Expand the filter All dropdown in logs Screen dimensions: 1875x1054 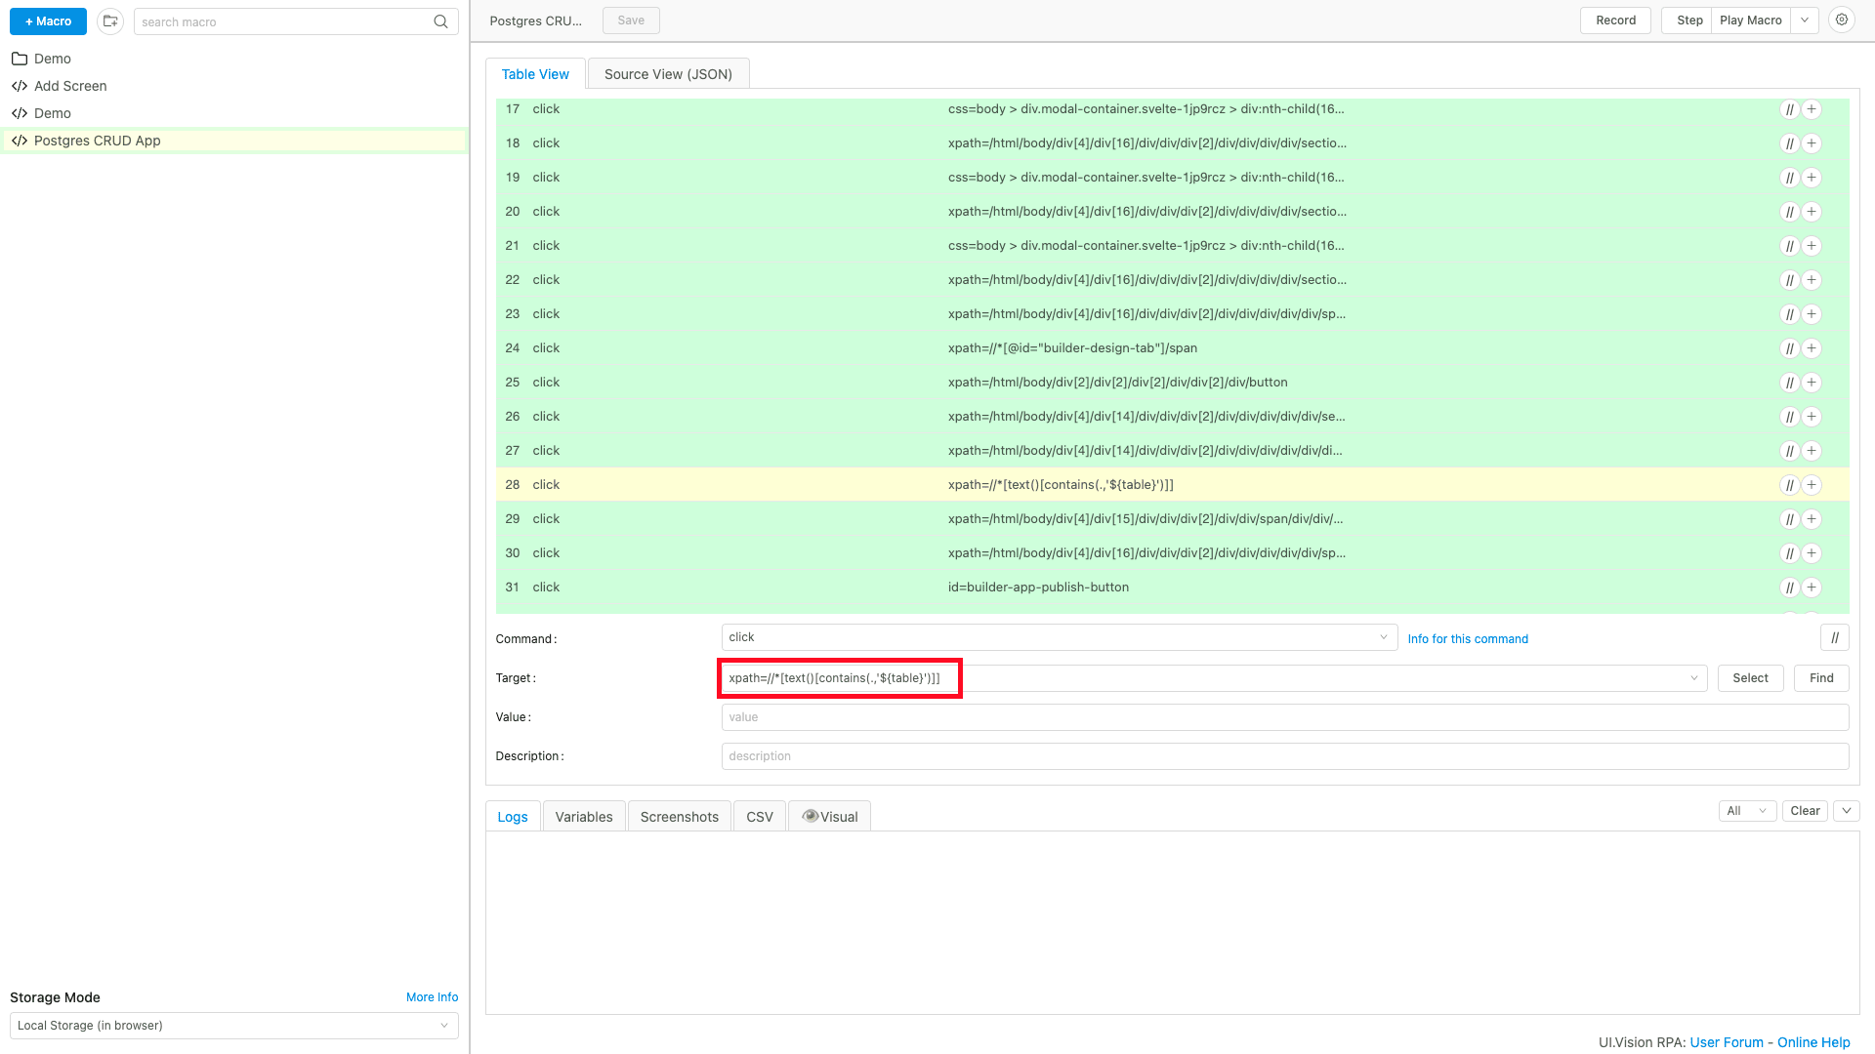(1747, 811)
